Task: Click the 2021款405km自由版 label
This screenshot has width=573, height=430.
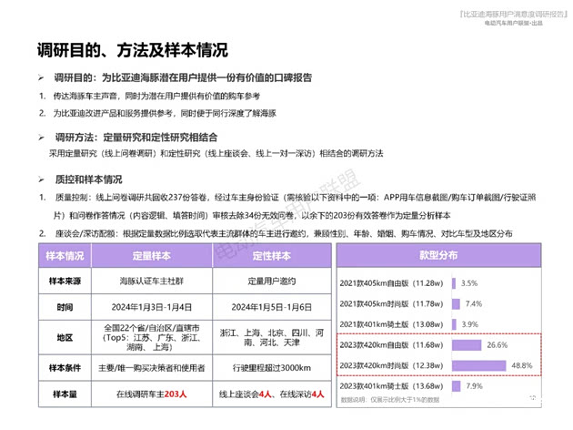Action: pos(396,283)
